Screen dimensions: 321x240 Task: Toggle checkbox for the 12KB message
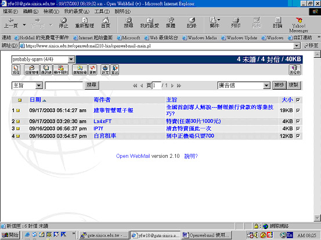tap(298, 136)
